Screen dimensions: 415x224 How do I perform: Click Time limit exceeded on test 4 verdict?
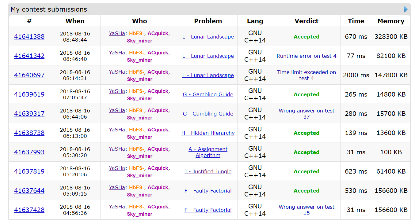point(306,75)
